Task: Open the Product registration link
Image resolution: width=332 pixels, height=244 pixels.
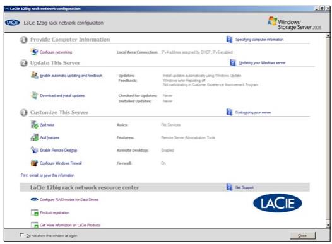Action: click(55, 212)
